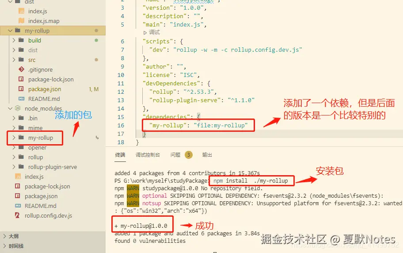Open index.js.map in dist folder
This screenshot has width=403, height=253.
pyautogui.click(x=44, y=21)
